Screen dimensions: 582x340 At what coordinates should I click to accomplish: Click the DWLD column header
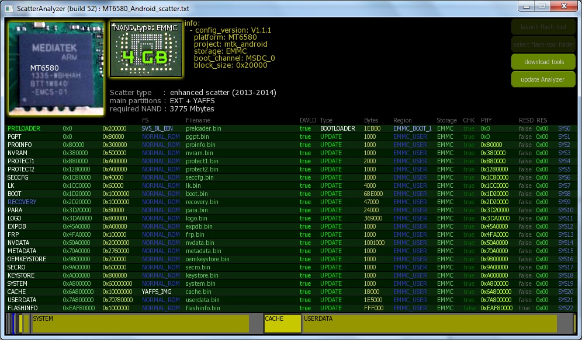click(x=308, y=120)
